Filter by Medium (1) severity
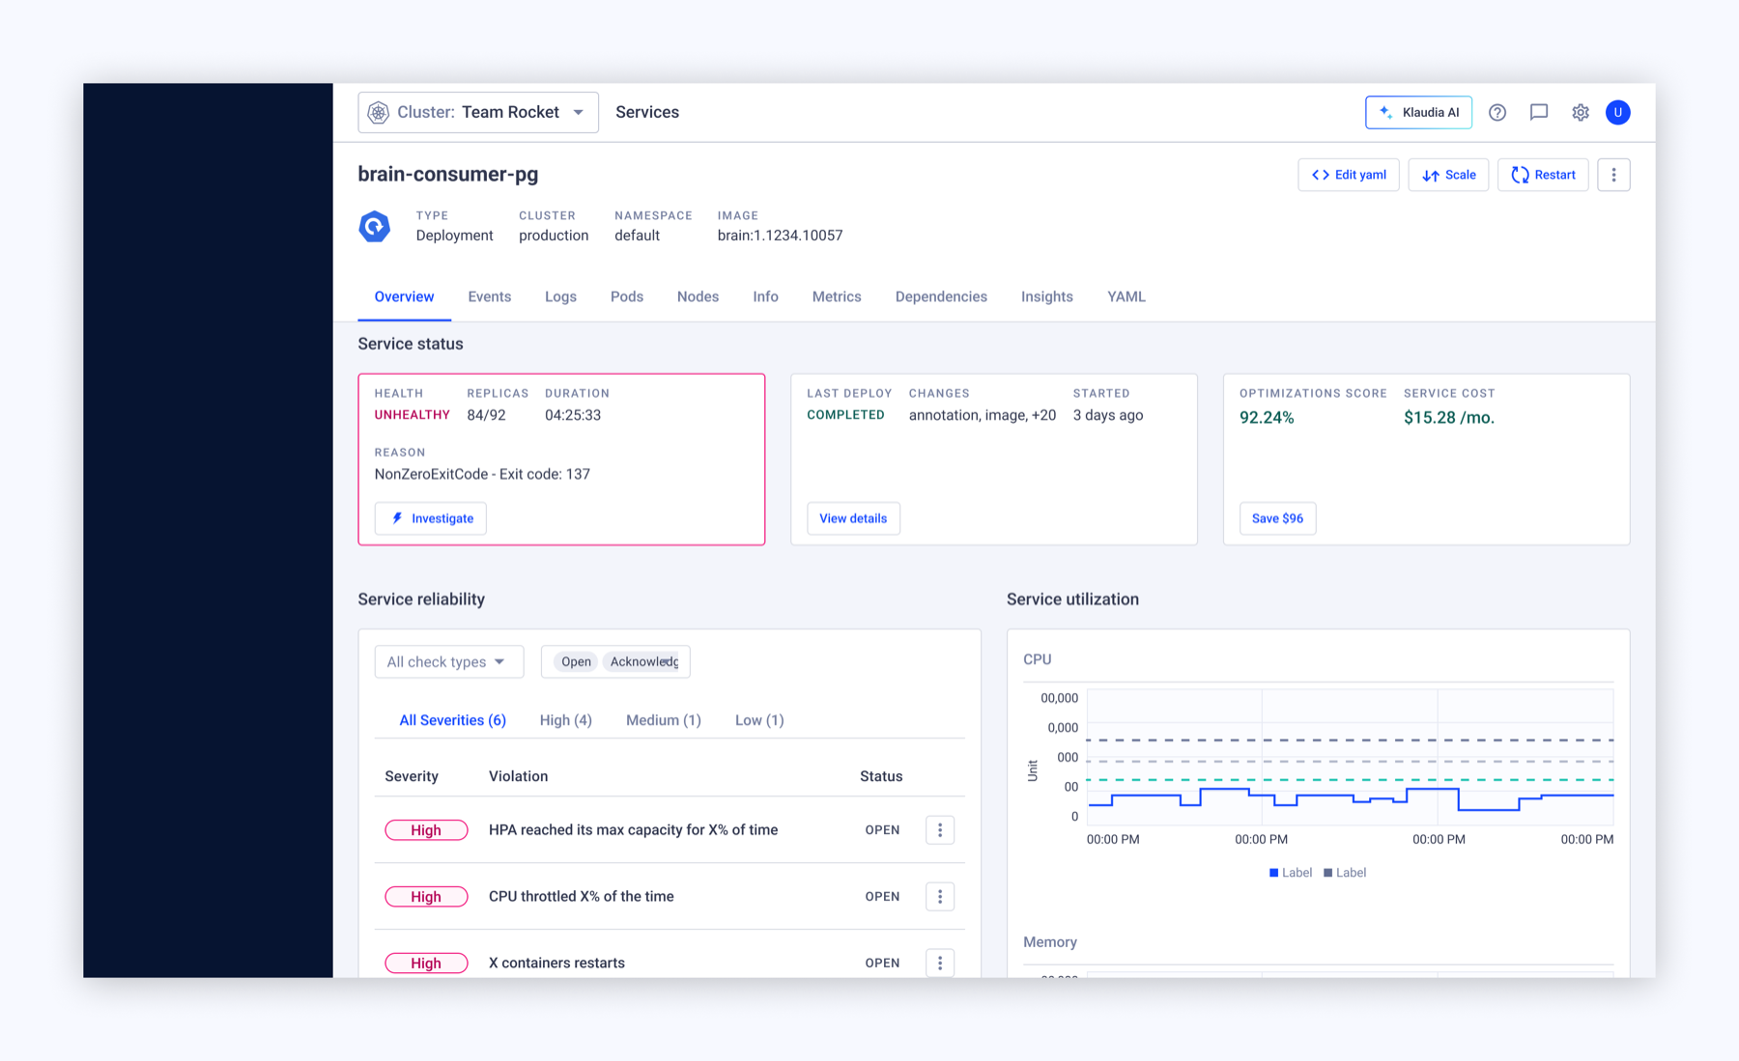Image resolution: width=1739 pixels, height=1061 pixels. (664, 720)
